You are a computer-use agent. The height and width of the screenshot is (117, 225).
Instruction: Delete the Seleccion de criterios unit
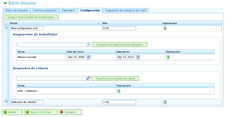click(165, 102)
